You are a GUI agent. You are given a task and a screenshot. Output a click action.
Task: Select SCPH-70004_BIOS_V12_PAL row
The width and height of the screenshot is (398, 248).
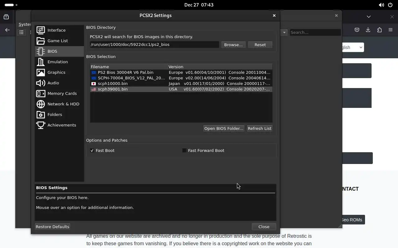(181, 78)
